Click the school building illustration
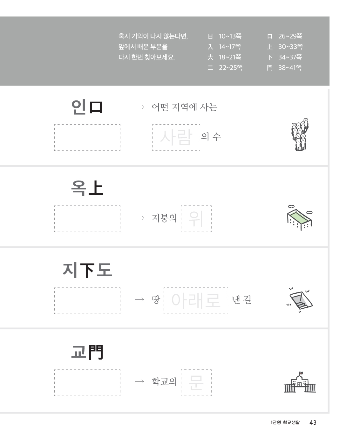The height and width of the screenshot is (445, 346). [x=300, y=382]
